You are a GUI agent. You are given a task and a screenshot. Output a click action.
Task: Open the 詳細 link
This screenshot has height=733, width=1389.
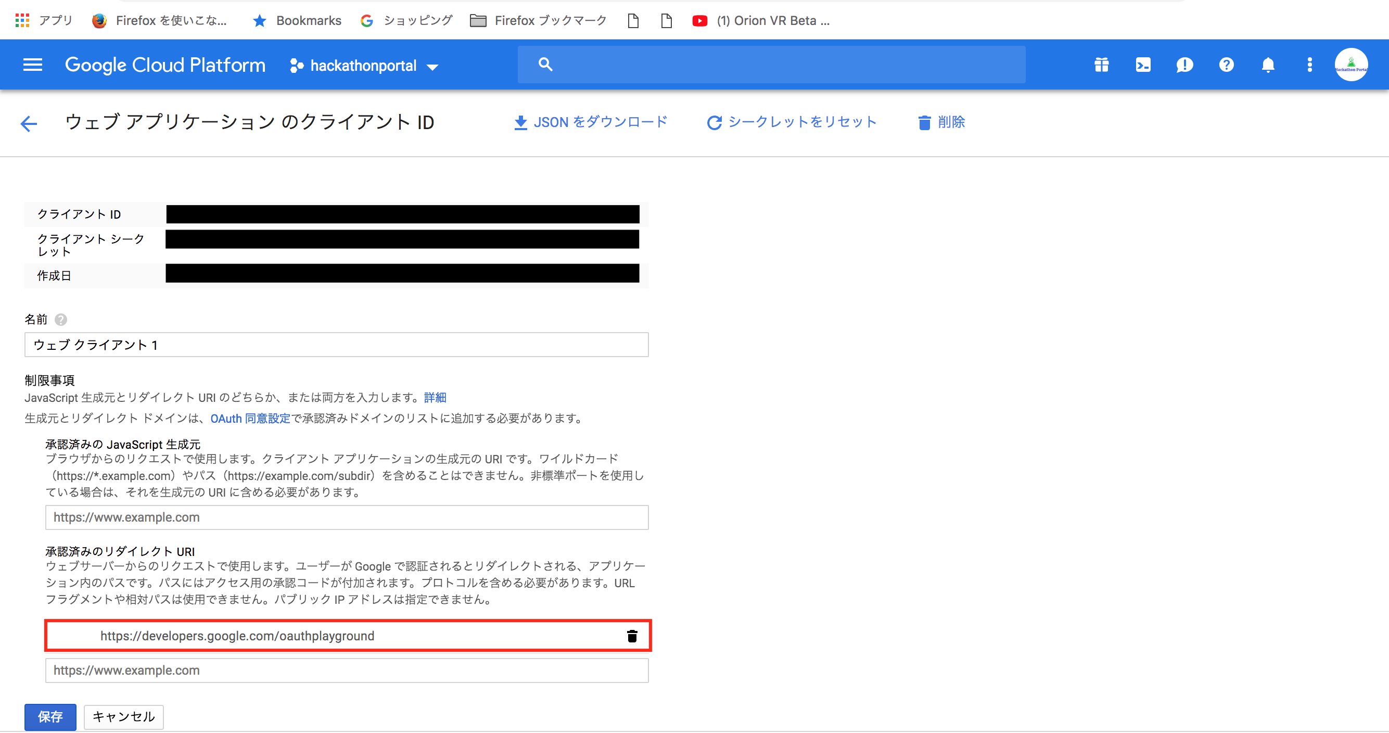point(435,398)
